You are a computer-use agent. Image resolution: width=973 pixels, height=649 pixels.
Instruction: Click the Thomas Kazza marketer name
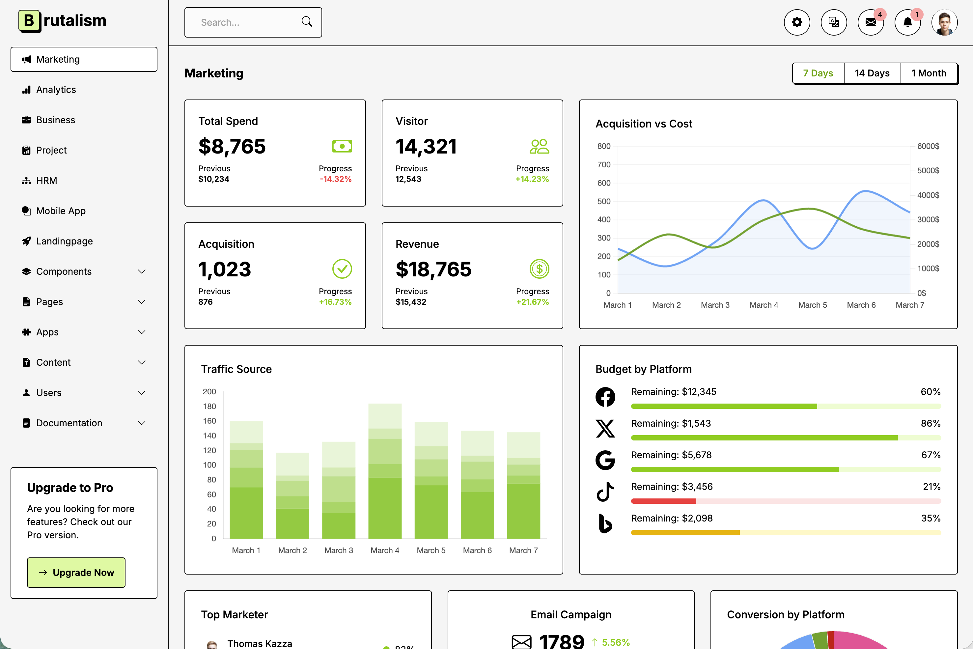click(260, 644)
